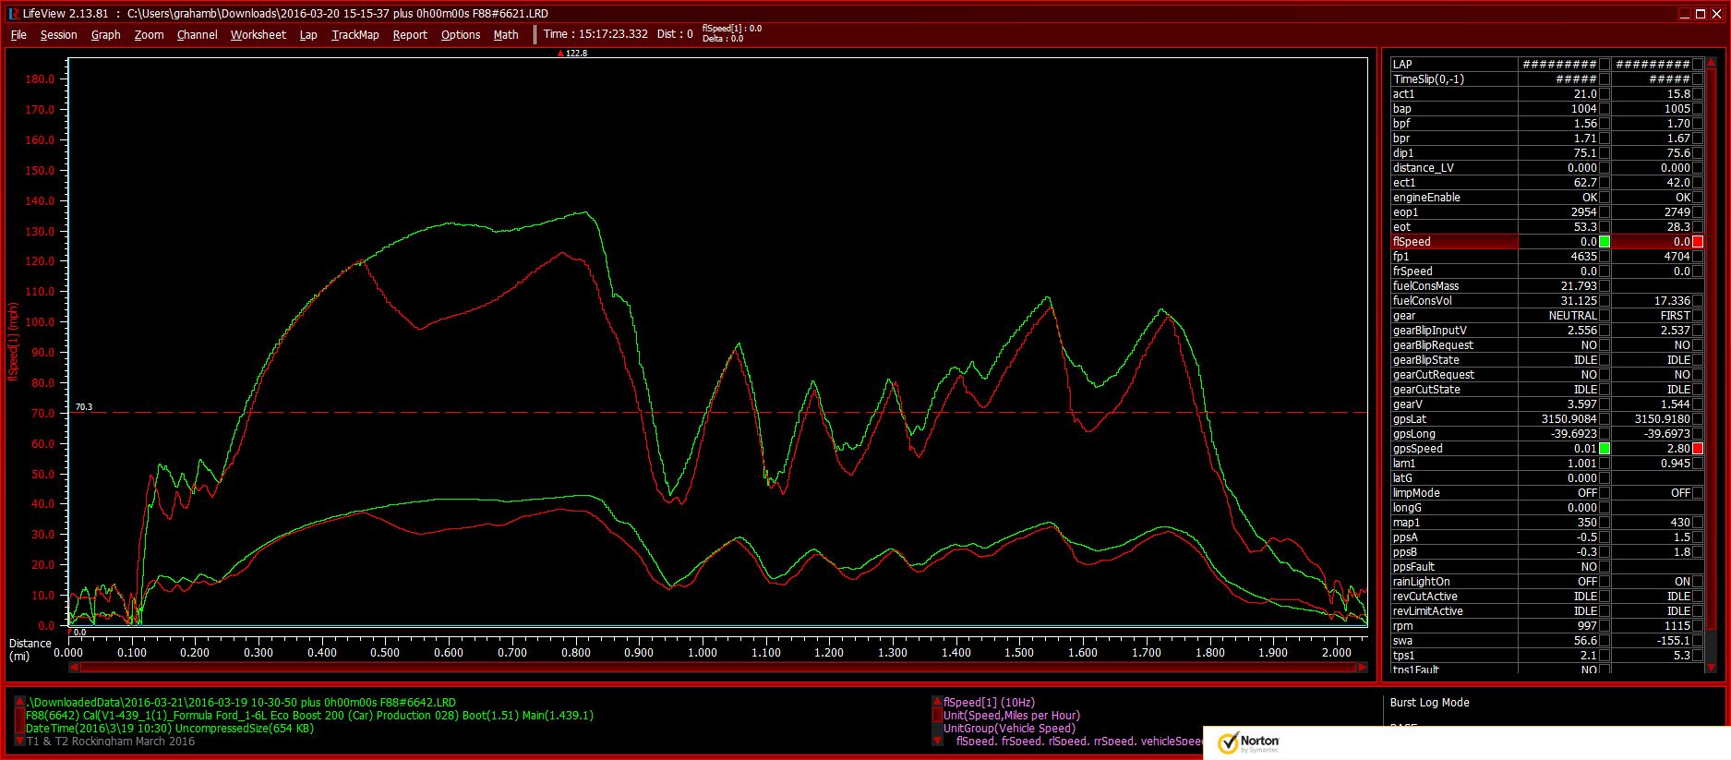Toggle second checkbox in tps1 row
The image size is (1731, 760).
[1698, 656]
